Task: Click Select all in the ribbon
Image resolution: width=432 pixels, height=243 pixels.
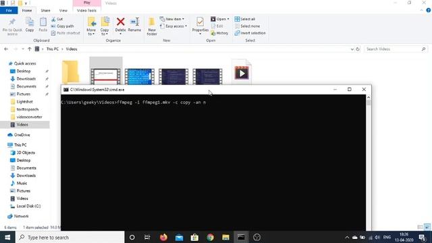Action: [244, 19]
